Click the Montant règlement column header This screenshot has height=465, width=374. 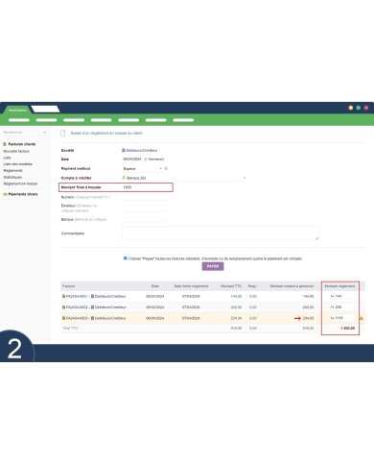(x=339, y=286)
